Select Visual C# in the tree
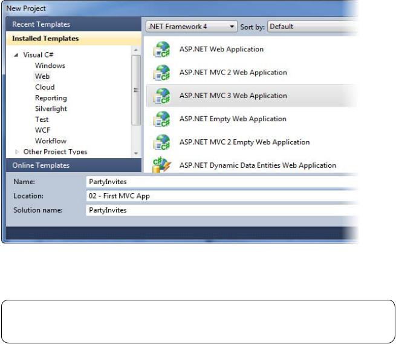The image size is (396, 344). coord(38,55)
